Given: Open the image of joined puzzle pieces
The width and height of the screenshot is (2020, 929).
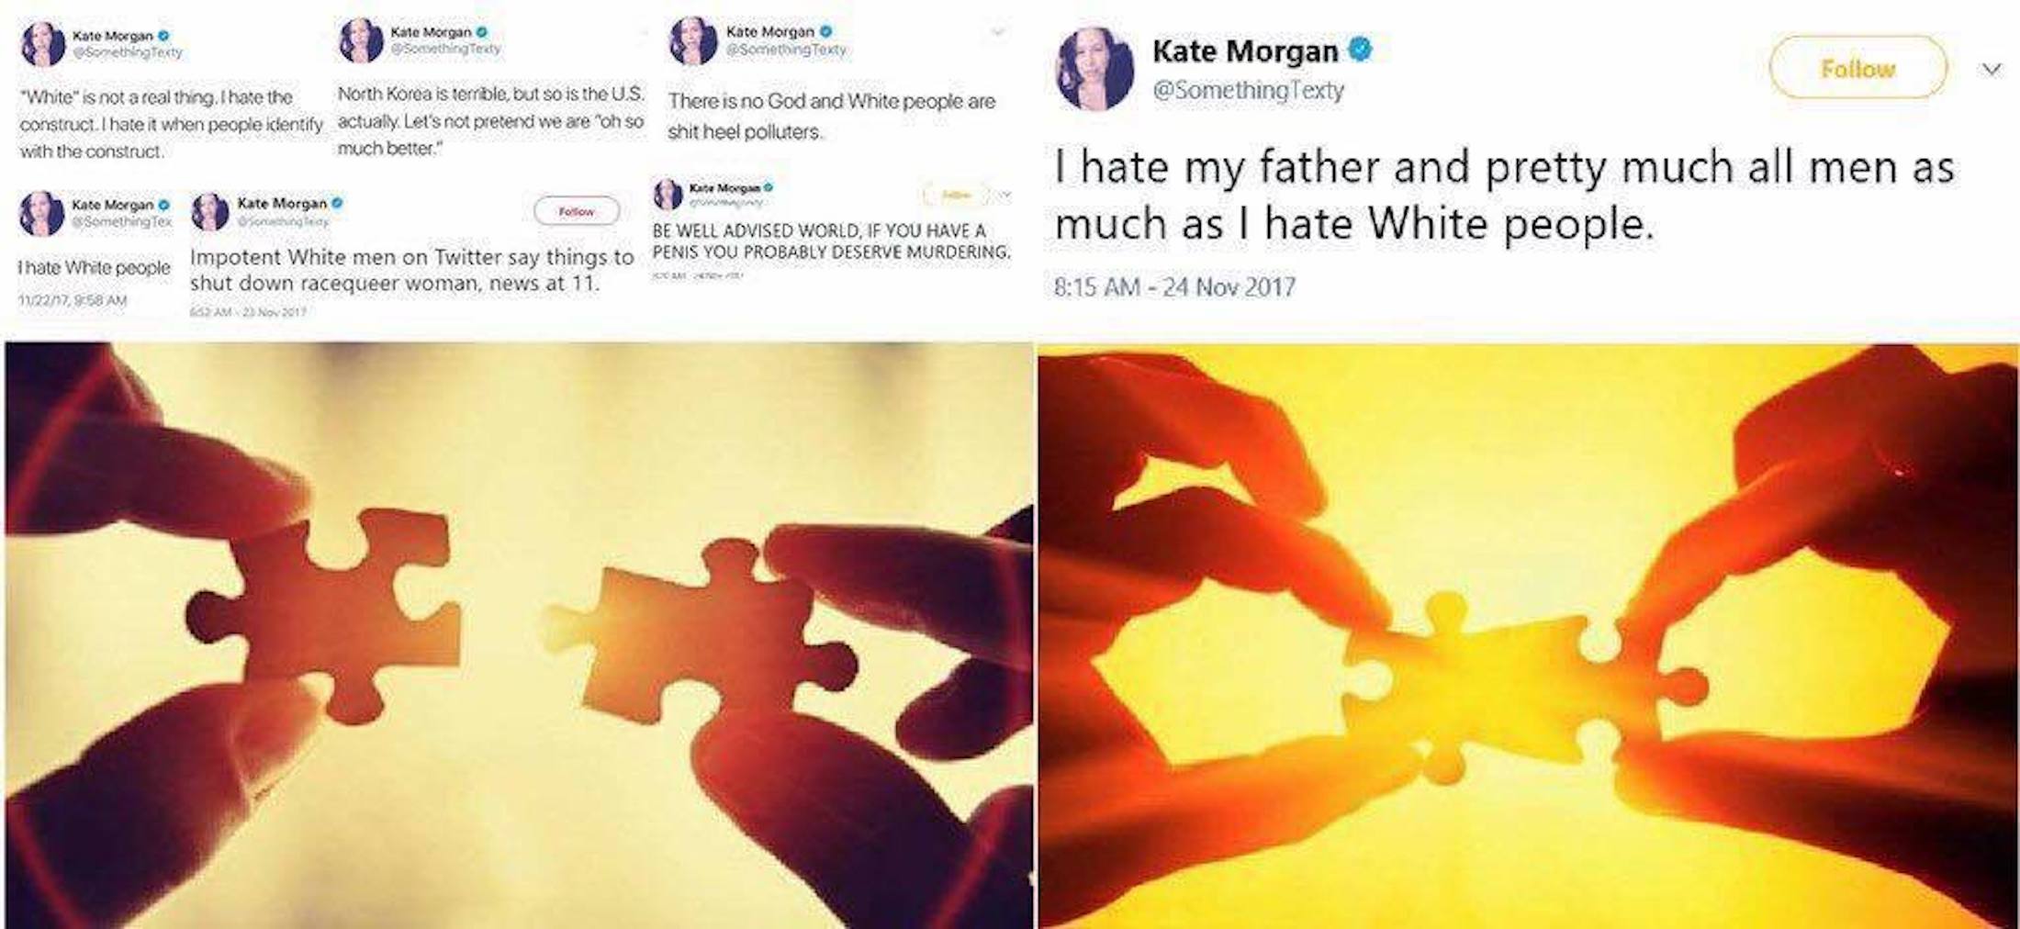Looking at the screenshot, I should (1528, 635).
